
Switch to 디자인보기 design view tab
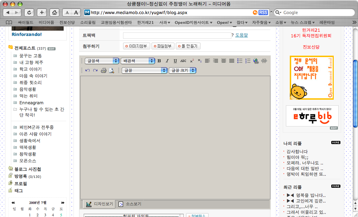coord(100,204)
